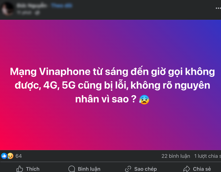The height and width of the screenshot is (172, 221).
Task: Open the poster's profile picture
Action: (x=7, y=9)
